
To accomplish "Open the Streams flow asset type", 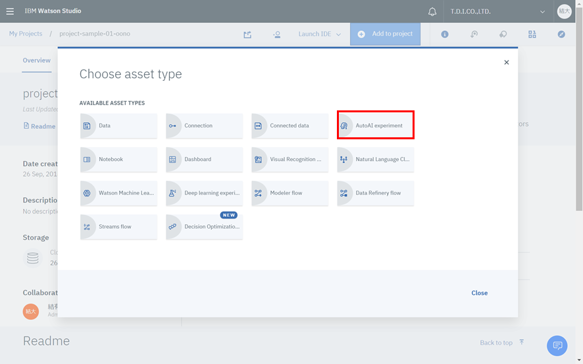I will click(x=118, y=227).
